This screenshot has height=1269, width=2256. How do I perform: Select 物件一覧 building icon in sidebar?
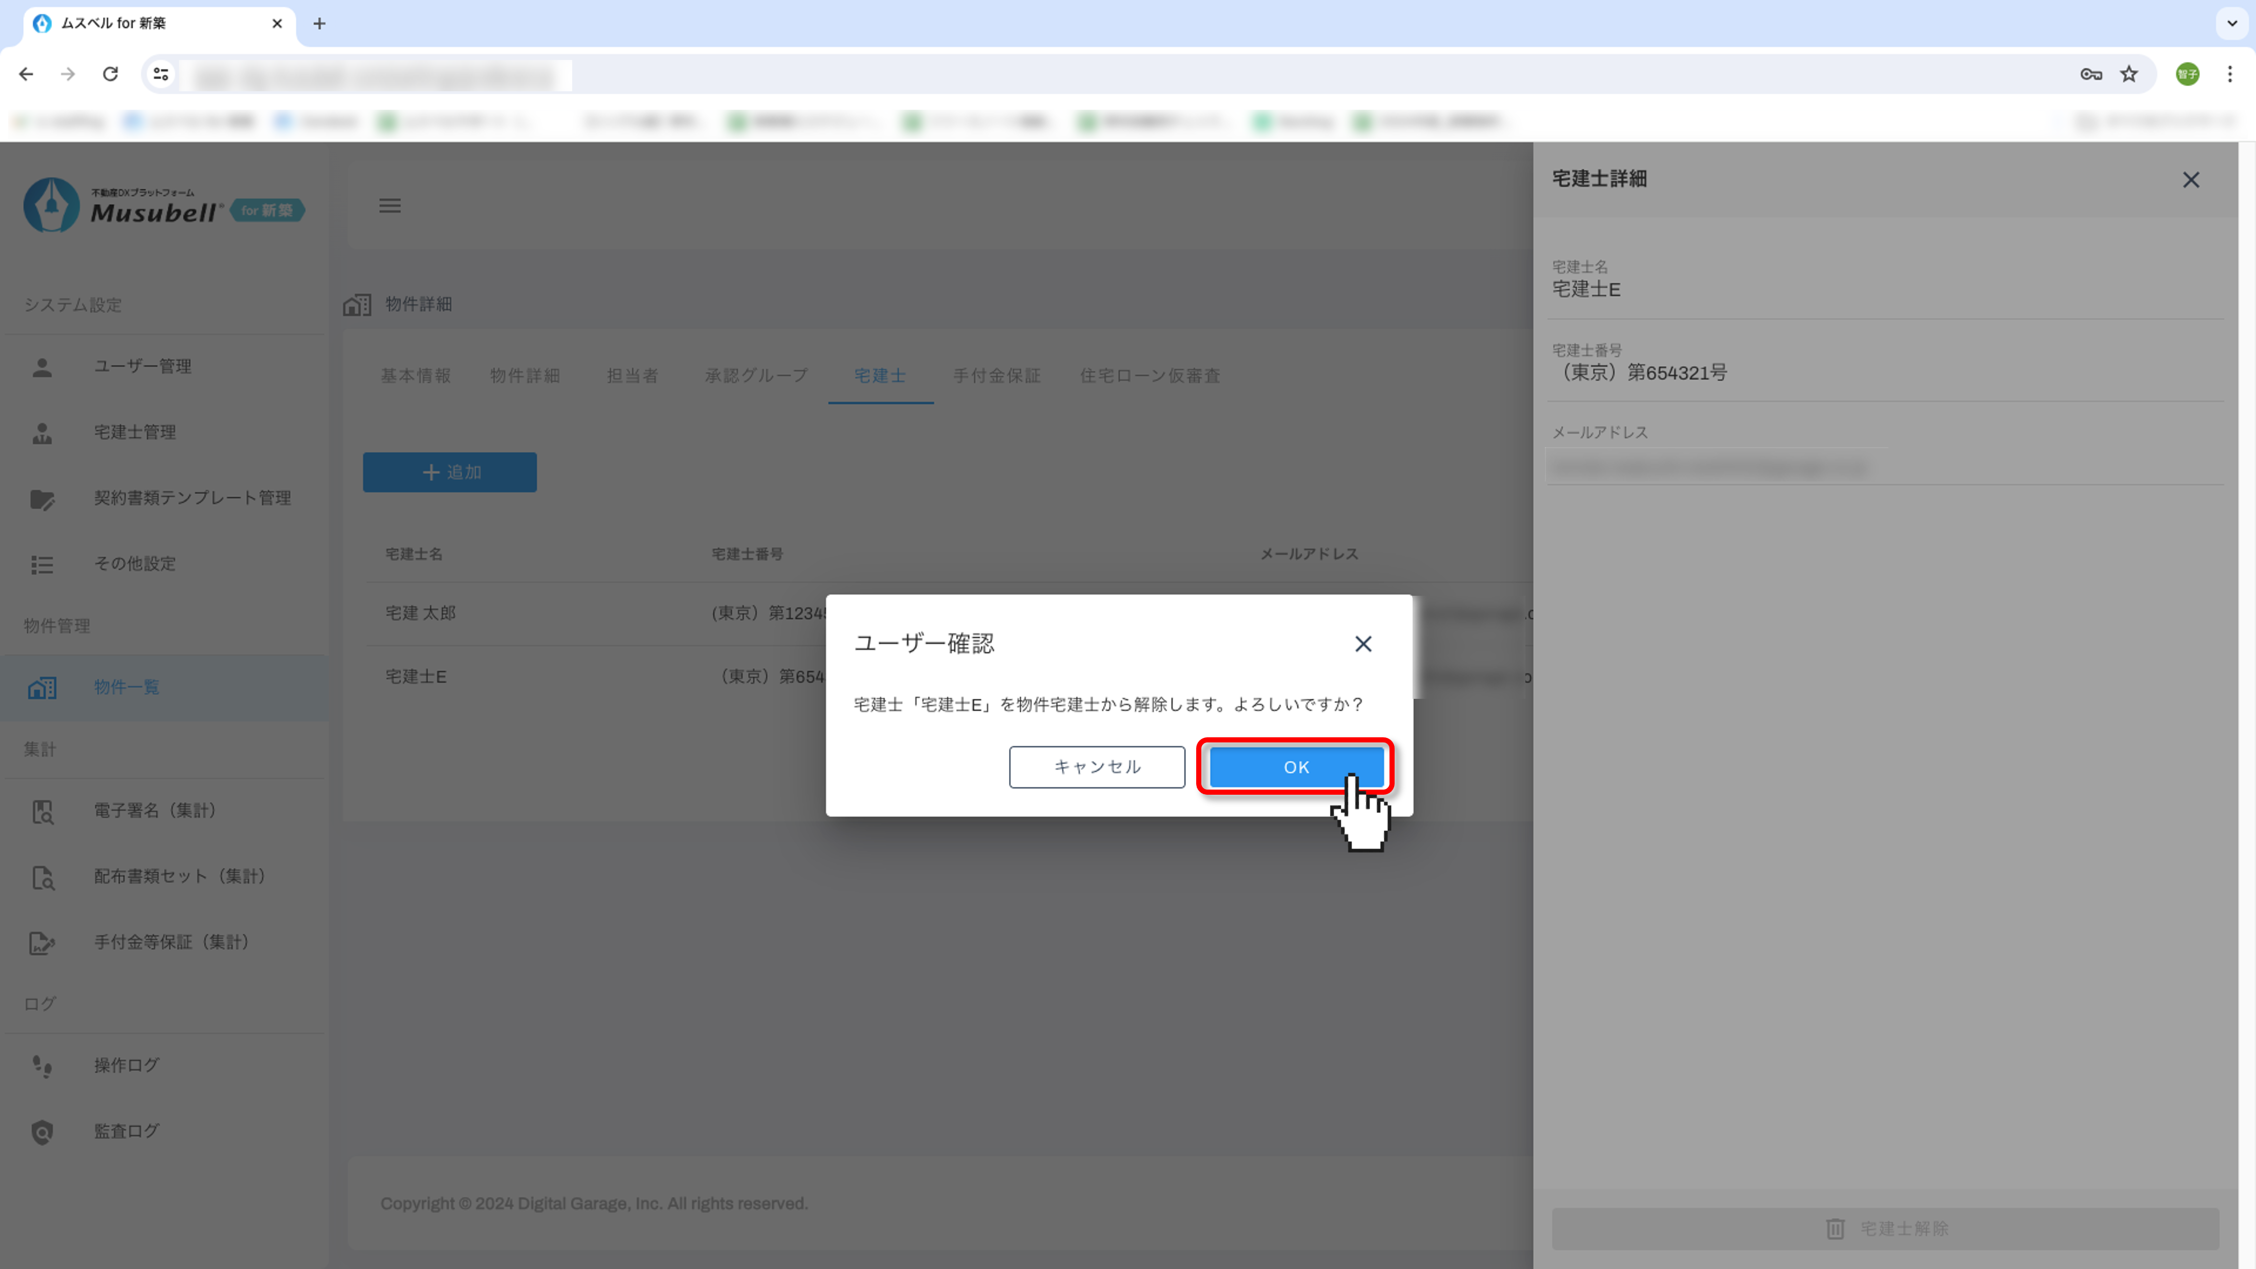42,688
